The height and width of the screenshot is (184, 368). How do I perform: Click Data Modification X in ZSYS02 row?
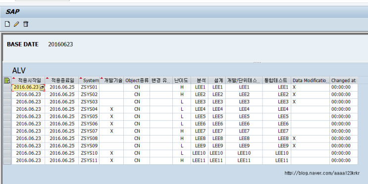point(294,94)
